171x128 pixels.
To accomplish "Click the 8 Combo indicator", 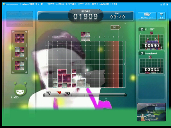I will (x=27, y=14).
